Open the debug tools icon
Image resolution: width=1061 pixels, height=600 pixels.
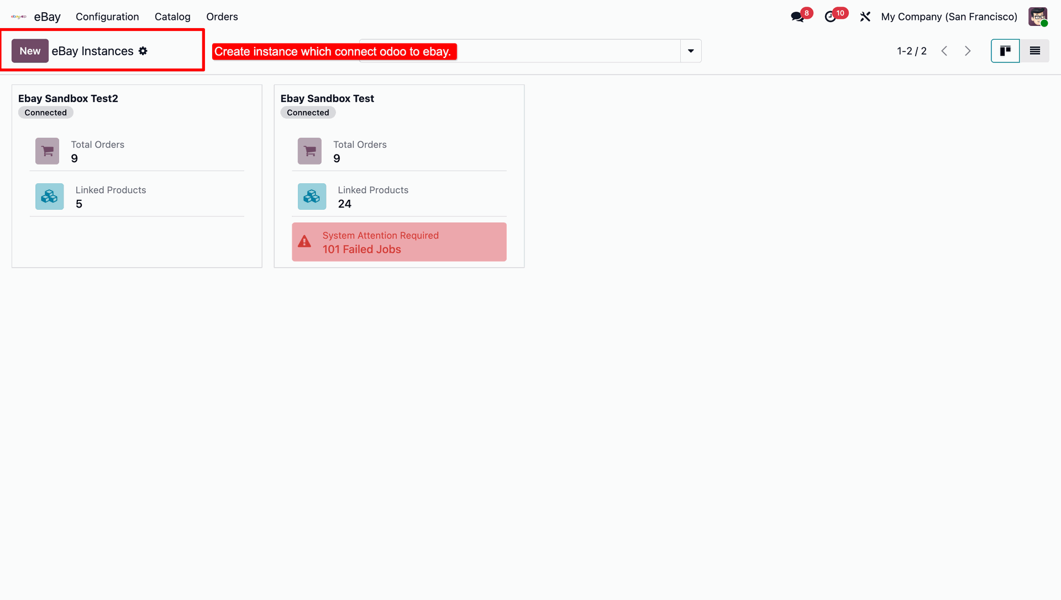[x=865, y=17]
